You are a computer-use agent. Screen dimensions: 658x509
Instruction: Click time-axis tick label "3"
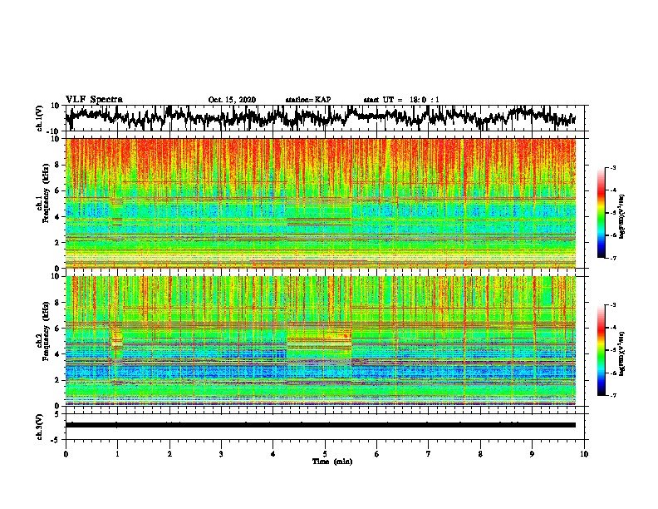coord(221,454)
